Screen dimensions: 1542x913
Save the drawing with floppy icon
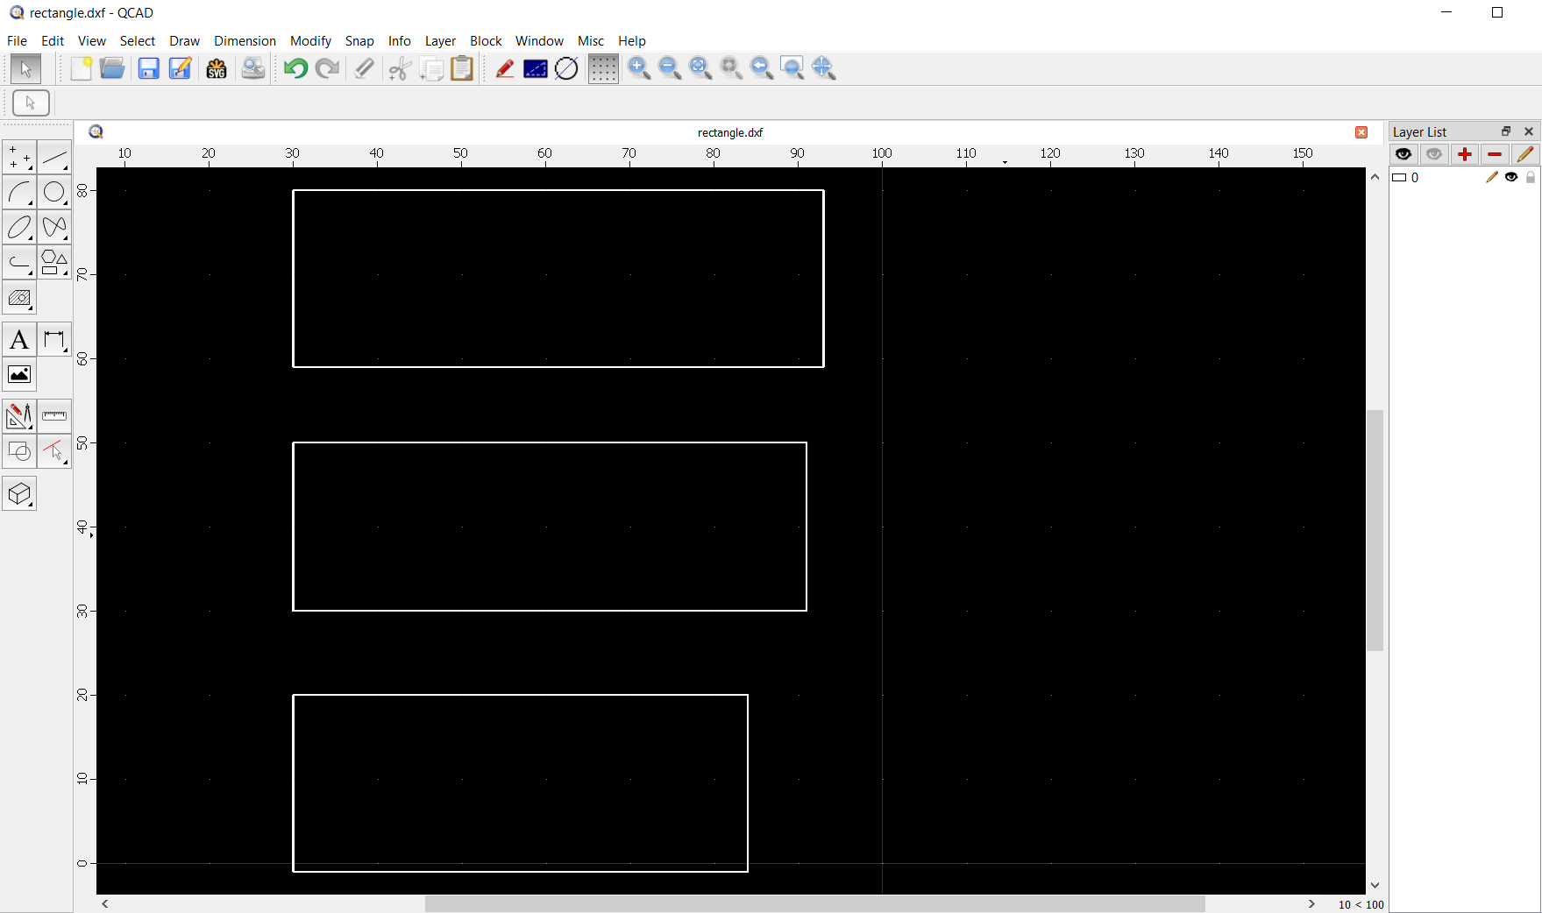[148, 68]
